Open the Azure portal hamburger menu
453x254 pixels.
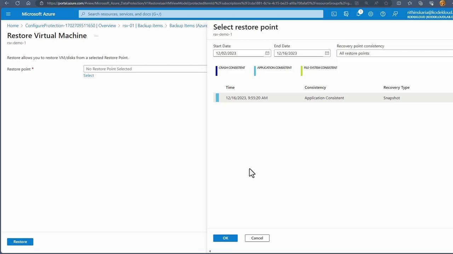(x=8, y=14)
